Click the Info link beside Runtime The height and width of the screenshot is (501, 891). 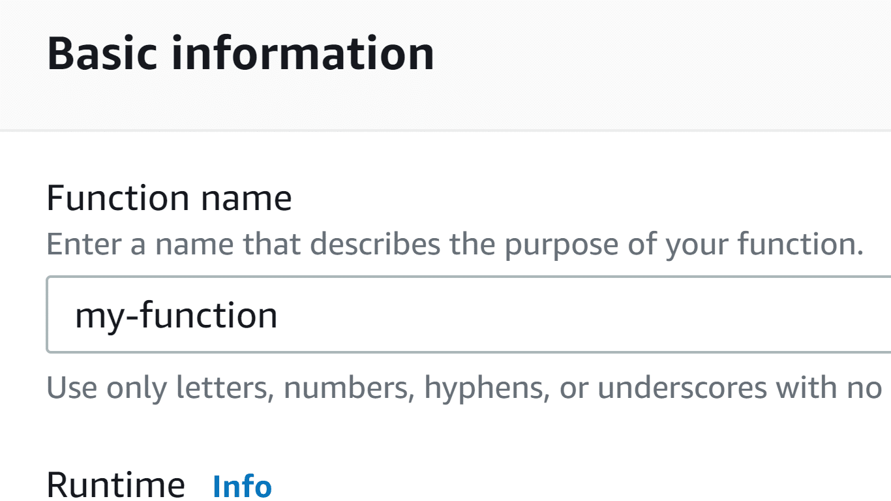coord(242,485)
